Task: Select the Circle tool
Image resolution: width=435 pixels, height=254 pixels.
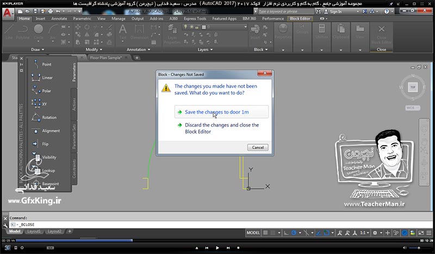Action: point(39,32)
